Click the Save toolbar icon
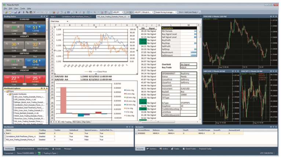Image resolution: width=281 pixels, height=158 pixels. pyautogui.click(x=15, y=12)
